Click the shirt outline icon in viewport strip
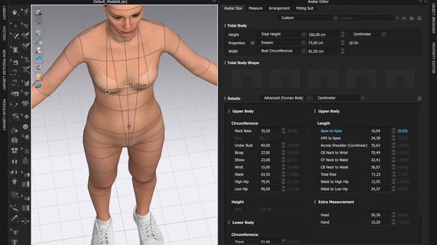The image size is (437, 245). (38, 21)
